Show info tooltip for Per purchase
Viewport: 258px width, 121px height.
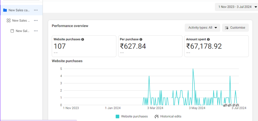(141, 39)
